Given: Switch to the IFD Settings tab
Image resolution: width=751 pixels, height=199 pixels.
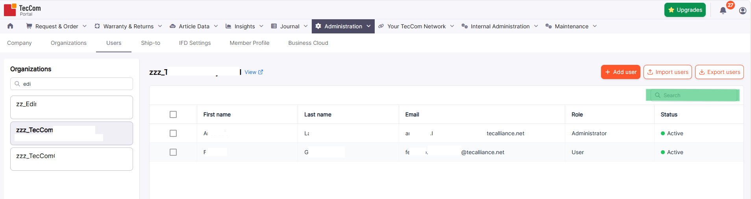Looking at the screenshot, I should click(195, 43).
